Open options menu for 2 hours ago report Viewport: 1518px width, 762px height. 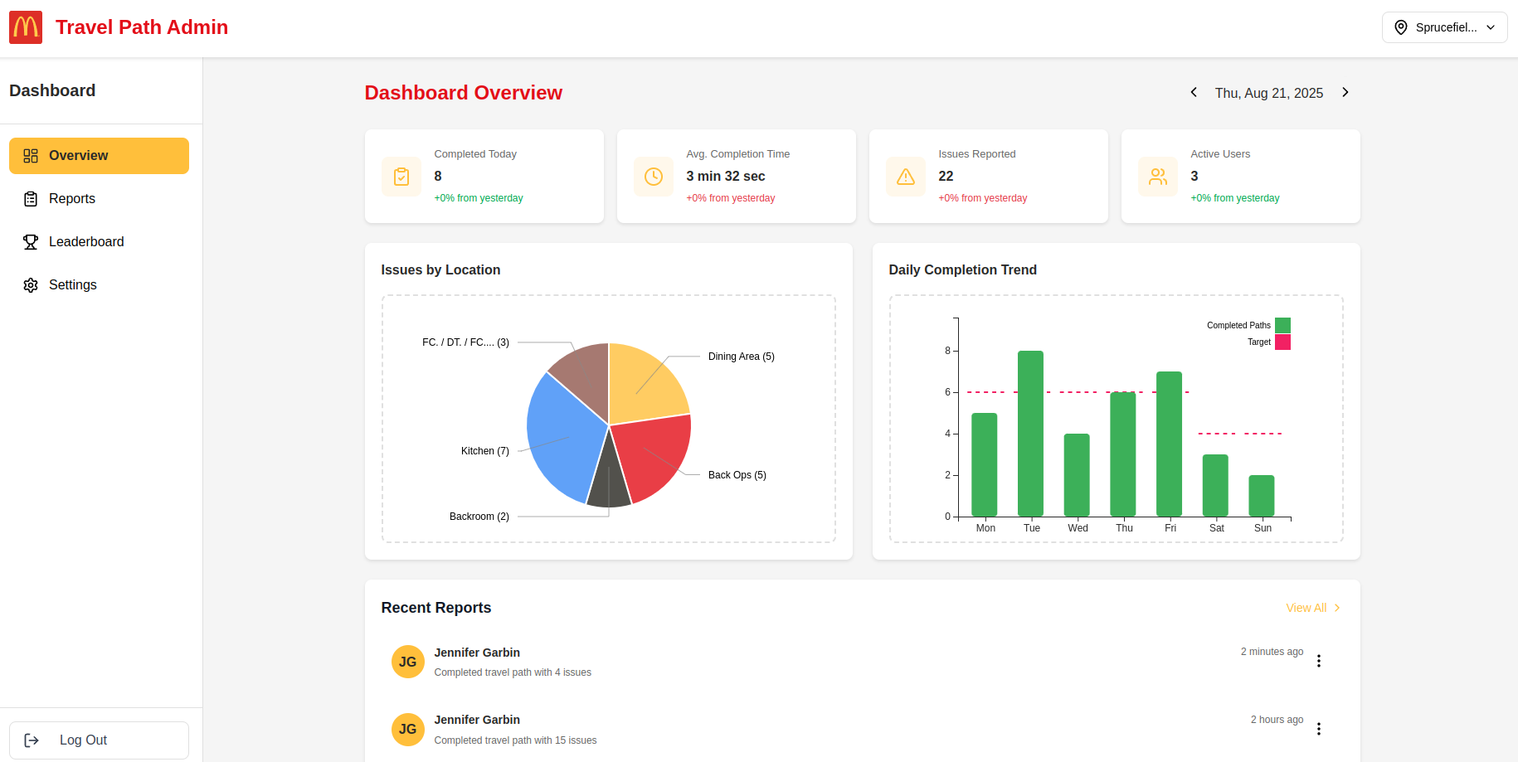point(1318,729)
